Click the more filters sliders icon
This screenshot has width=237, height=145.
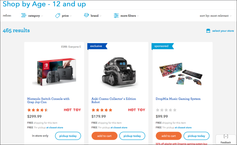[x=116, y=15]
